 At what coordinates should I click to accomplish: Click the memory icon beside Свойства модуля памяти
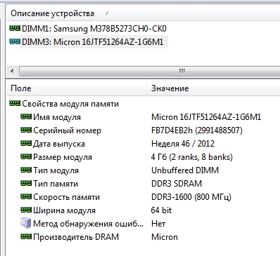click(15, 103)
